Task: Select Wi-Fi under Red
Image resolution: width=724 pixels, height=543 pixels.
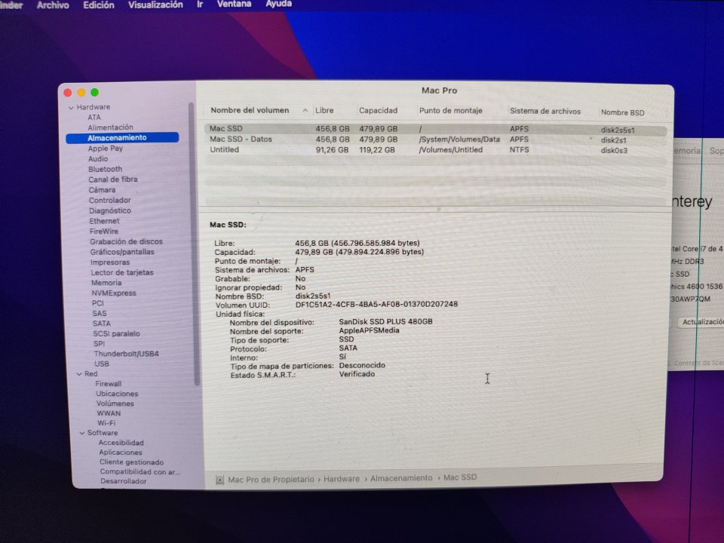Action: click(x=106, y=423)
